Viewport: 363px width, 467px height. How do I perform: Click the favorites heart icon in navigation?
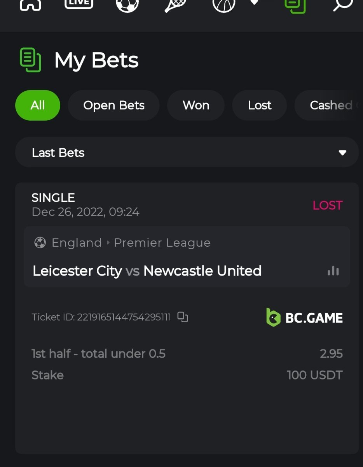pos(254,2)
